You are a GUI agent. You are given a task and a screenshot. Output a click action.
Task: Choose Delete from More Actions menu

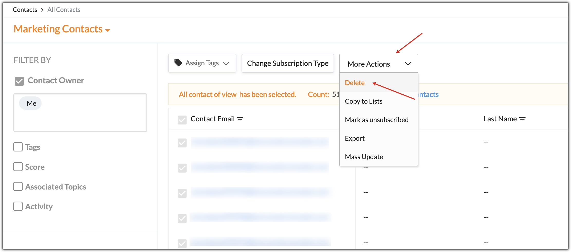tap(355, 83)
